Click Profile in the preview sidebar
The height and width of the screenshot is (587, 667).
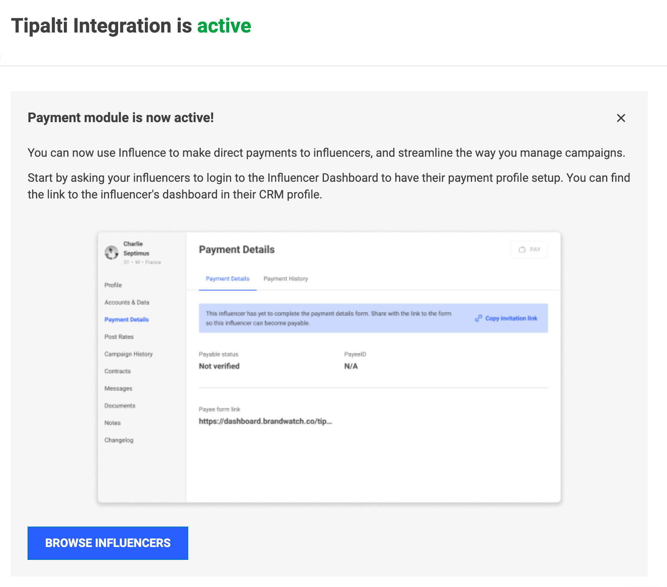(x=113, y=285)
